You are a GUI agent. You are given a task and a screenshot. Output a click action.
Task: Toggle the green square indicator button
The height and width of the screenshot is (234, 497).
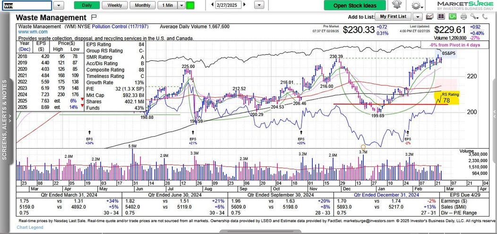click(190, 5)
